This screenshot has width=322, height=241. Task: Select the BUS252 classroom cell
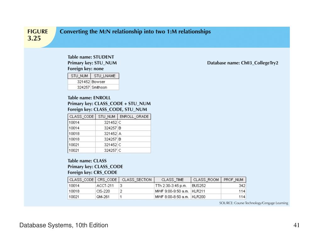[206, 185]
